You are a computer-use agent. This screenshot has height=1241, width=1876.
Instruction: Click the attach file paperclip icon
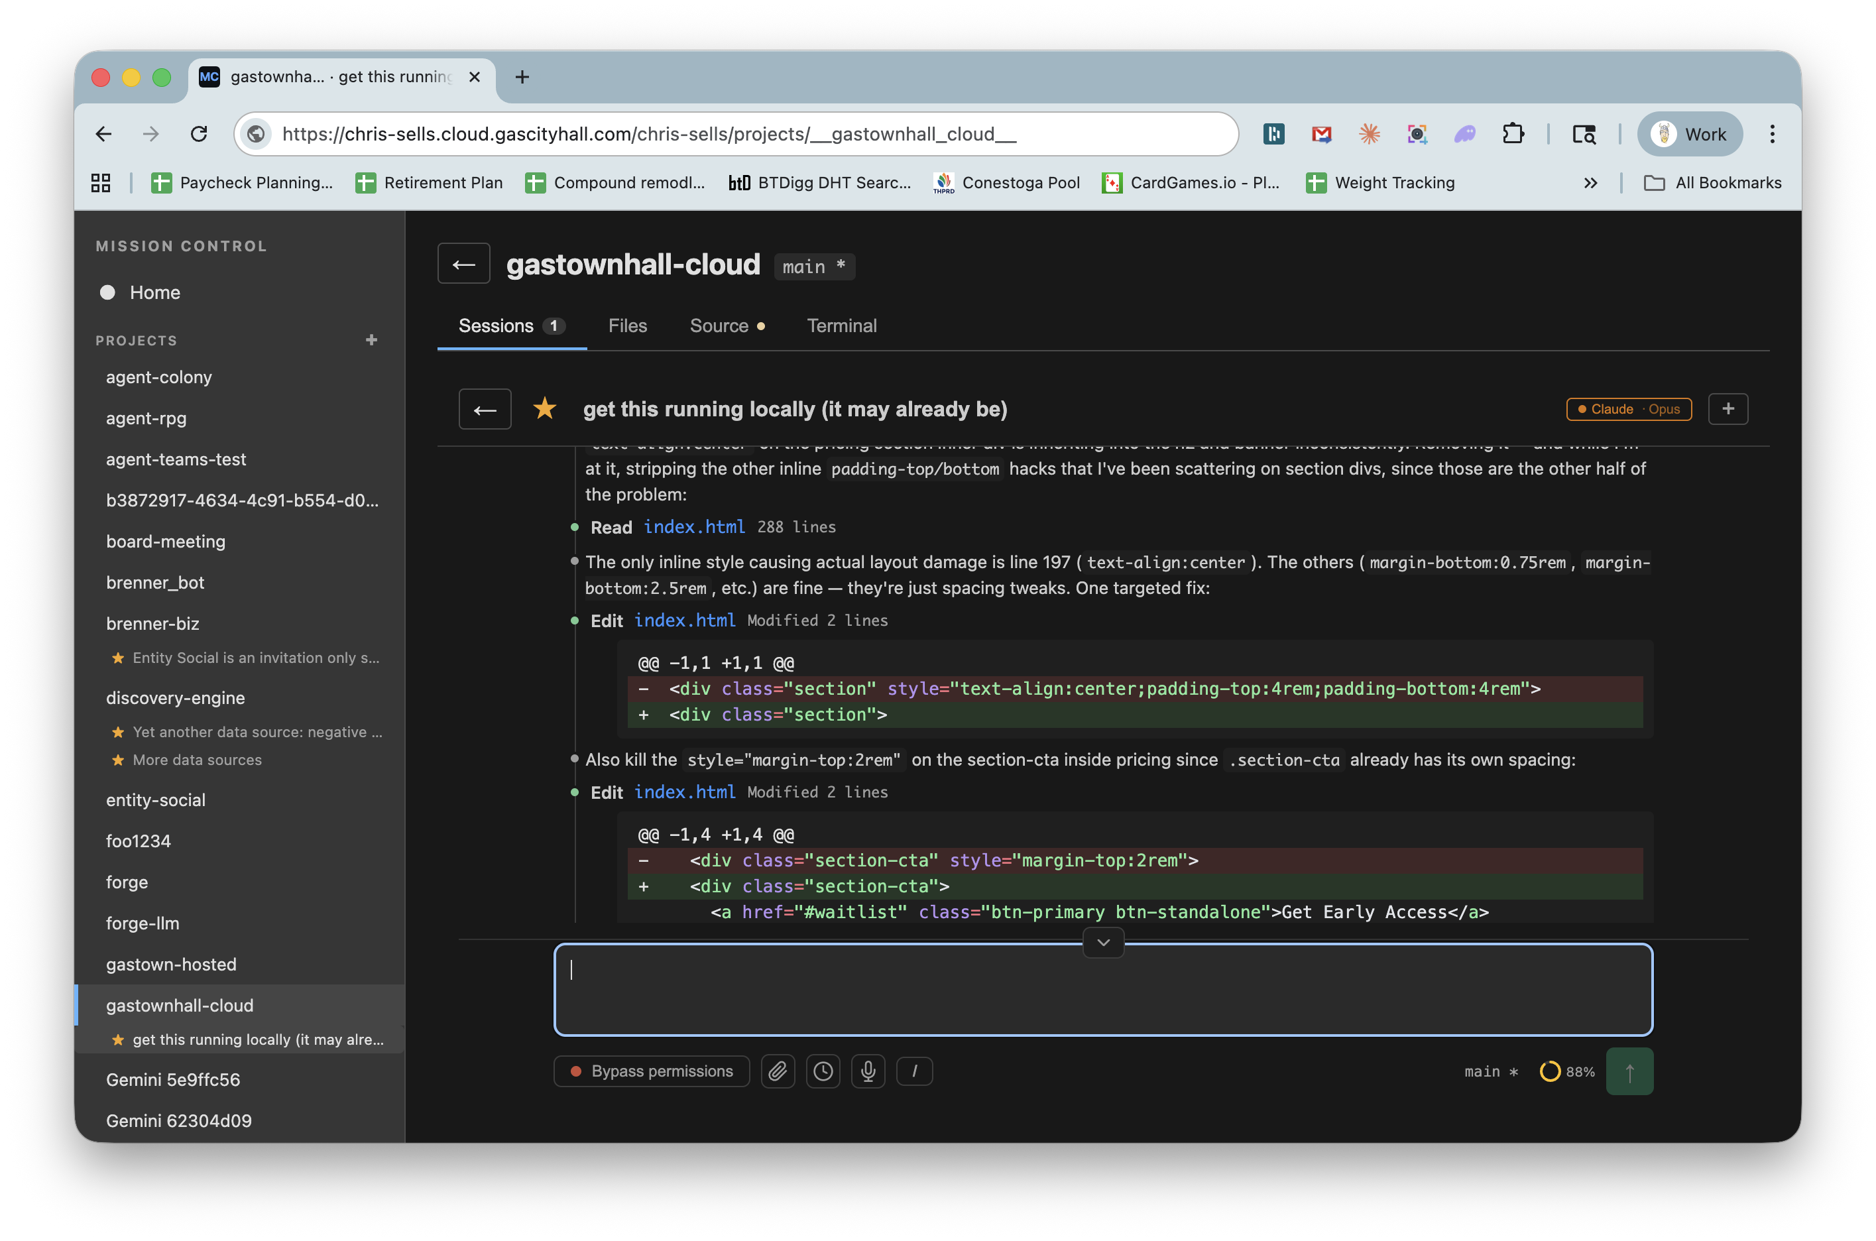pos(778,1071)
